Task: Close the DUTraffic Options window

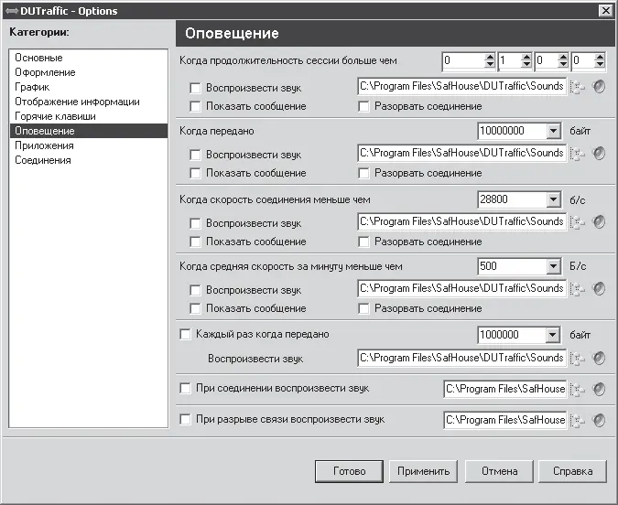Action: [x=605, y=11]
